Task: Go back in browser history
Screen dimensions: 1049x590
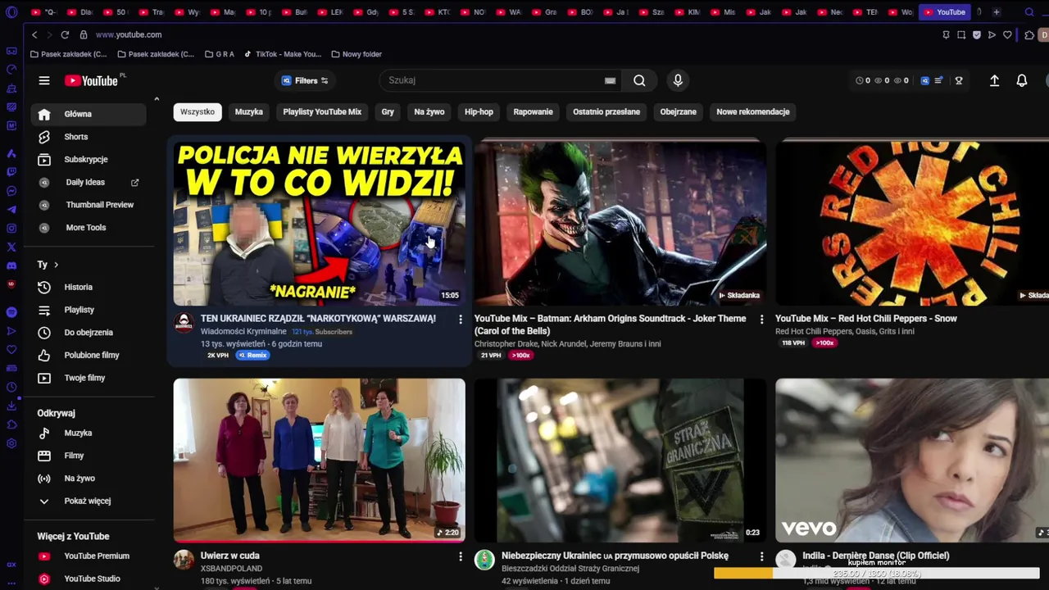Action: pyautogui.click(x=34, y=34)
